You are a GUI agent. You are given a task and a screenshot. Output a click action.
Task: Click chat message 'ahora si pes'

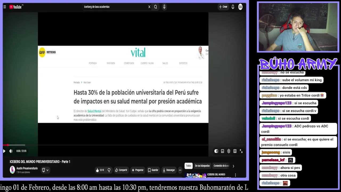click(x=290, y=168)
